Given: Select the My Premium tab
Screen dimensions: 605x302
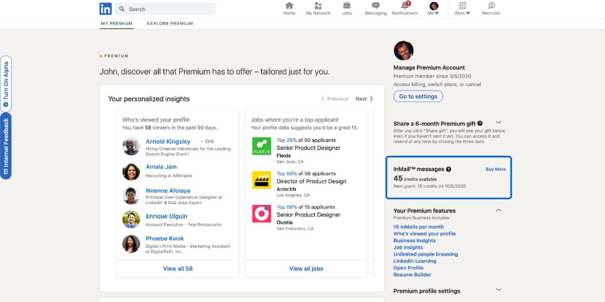Looking at the screenshot, I should coord(116,24).
